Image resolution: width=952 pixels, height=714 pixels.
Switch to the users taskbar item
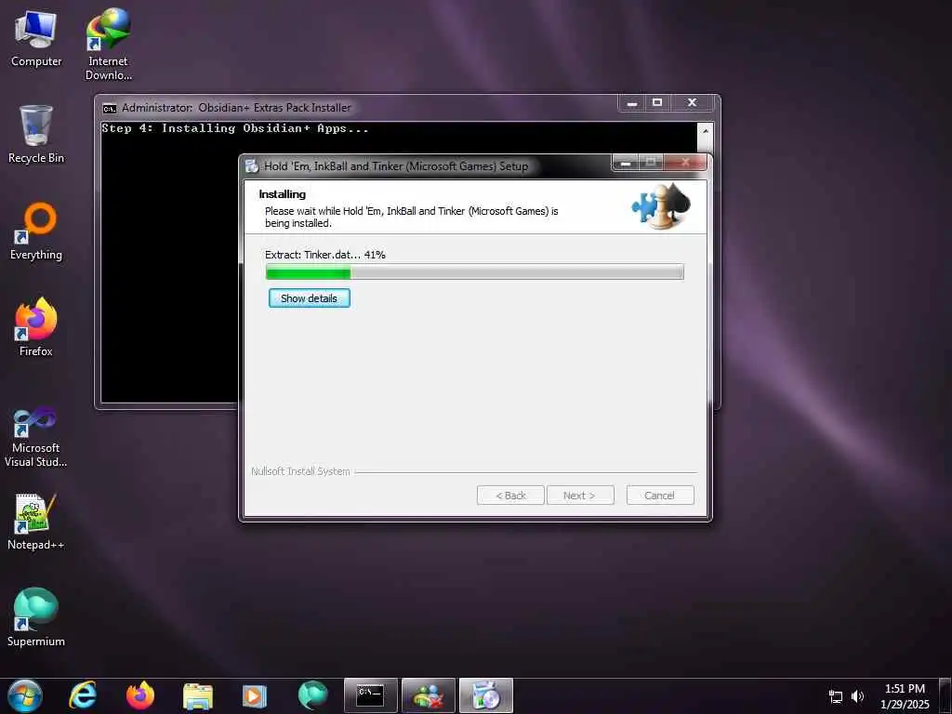pos(428,695)
